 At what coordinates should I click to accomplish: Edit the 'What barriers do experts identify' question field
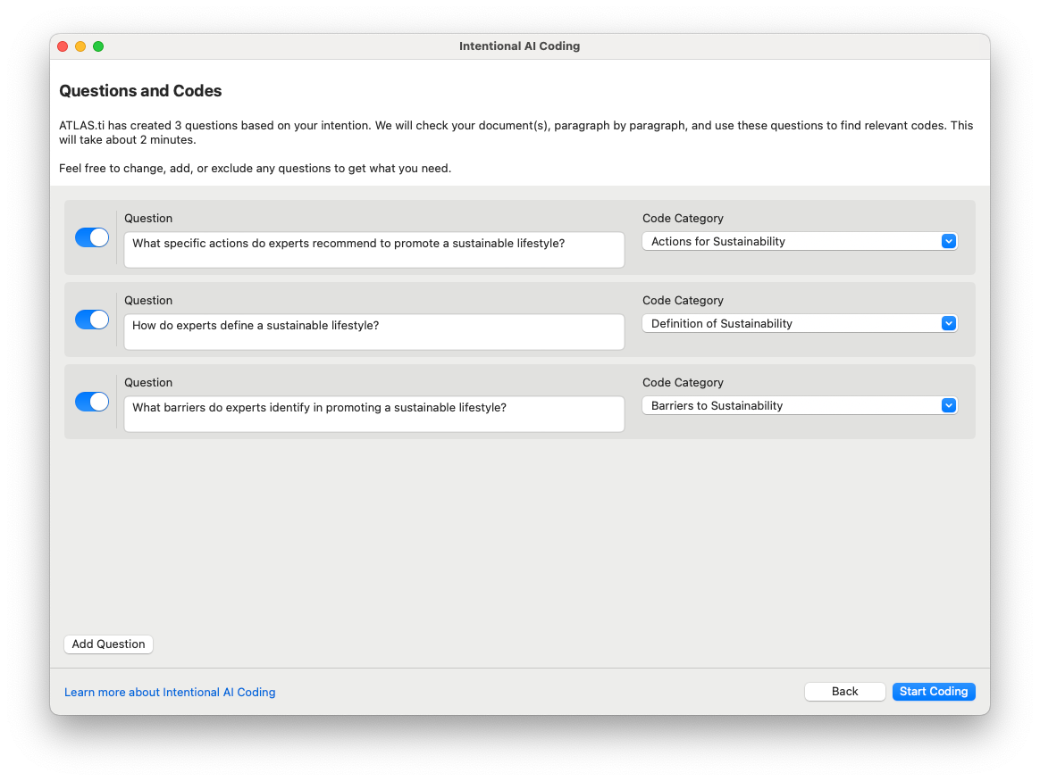(x=374, y=414)
